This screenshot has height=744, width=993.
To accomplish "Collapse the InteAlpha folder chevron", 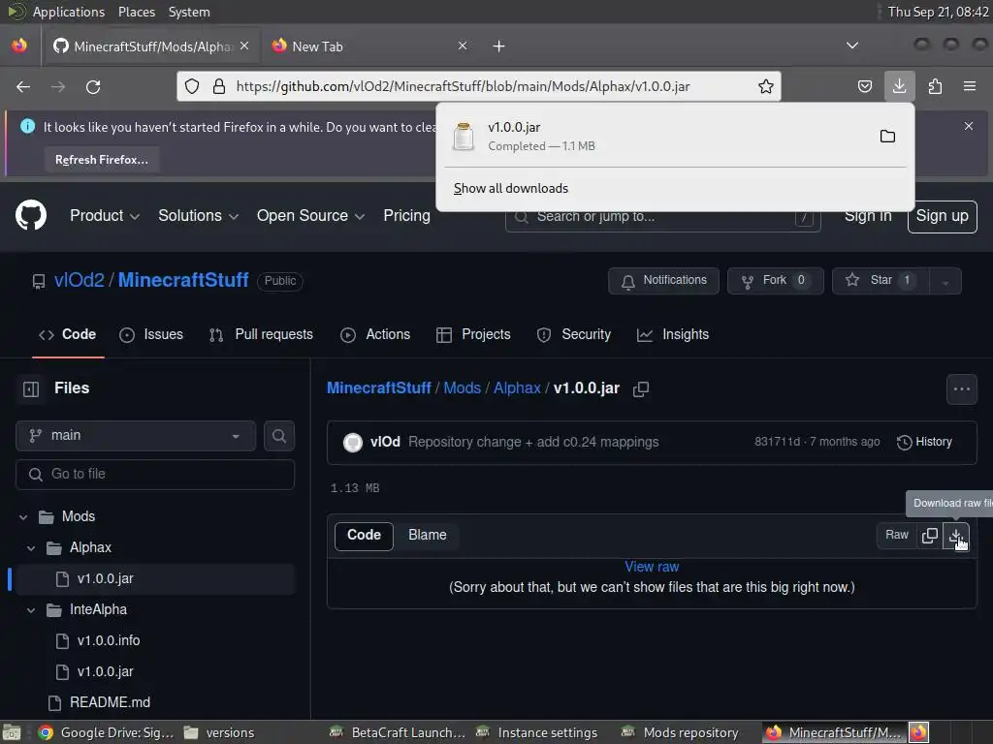I will pos(31,610).
